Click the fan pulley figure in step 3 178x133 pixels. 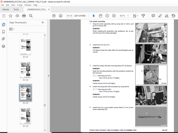(x=151, y=75)
